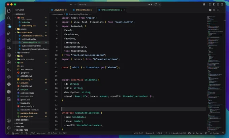The width and height of the screenshot is (229, 138).
Task: Click Prettier in status bar
Action: pos(215,133)
